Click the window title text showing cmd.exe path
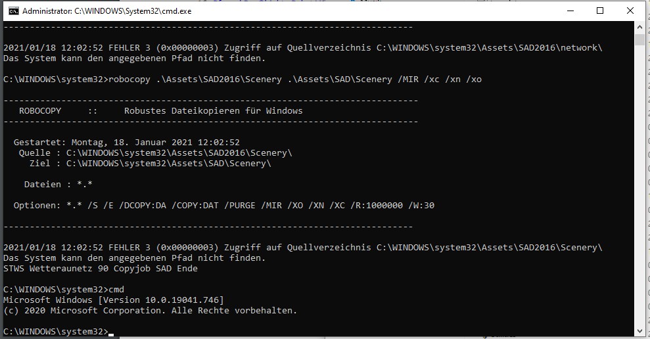The width and height of the screenshot is (650, 339). point(107,11)
